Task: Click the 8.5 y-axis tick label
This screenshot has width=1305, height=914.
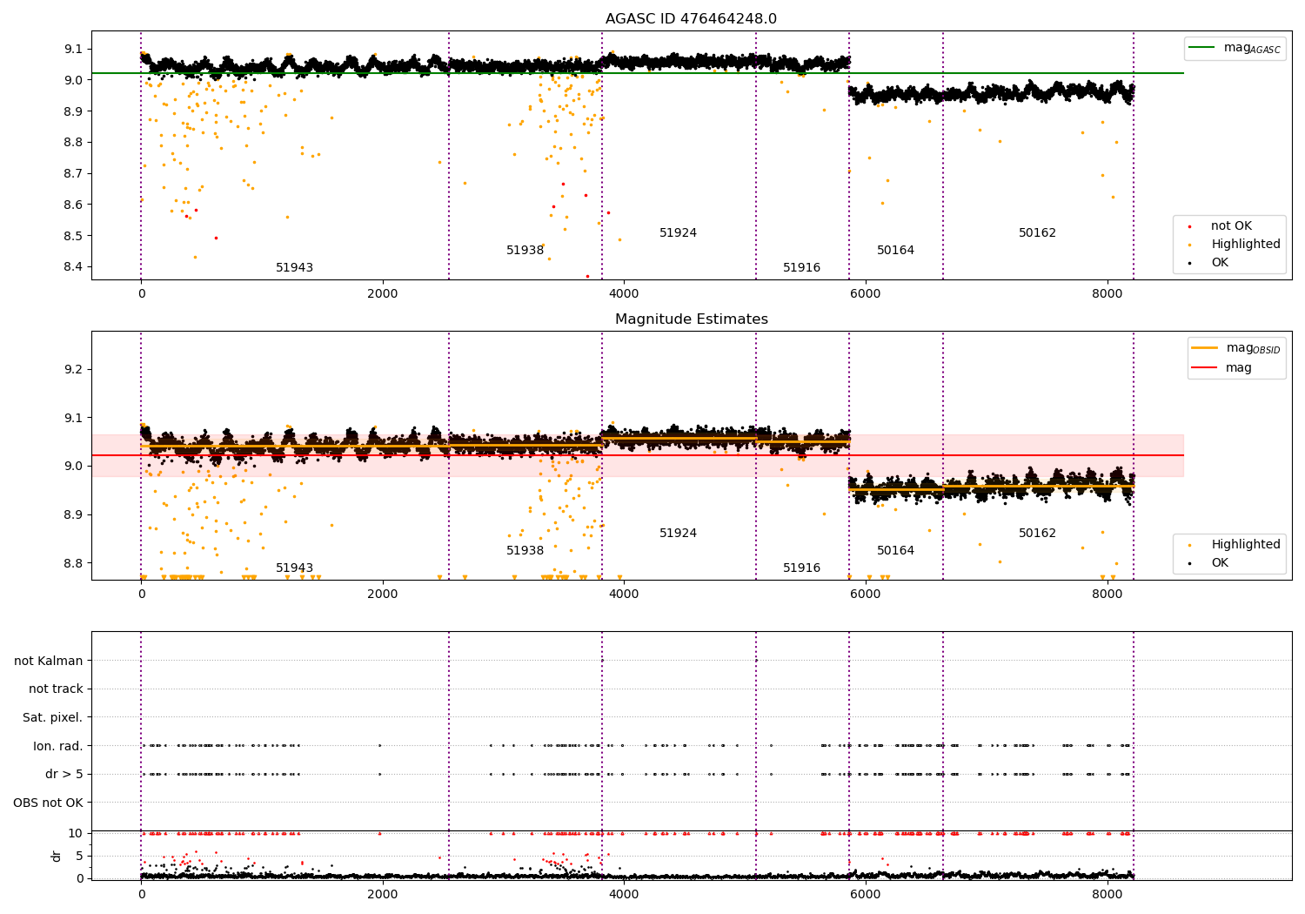Action: tap(74, 236)
